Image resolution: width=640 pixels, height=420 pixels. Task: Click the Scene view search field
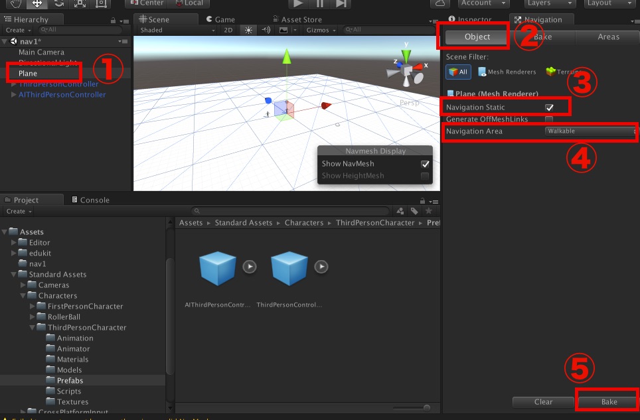(x=388, y=29)
